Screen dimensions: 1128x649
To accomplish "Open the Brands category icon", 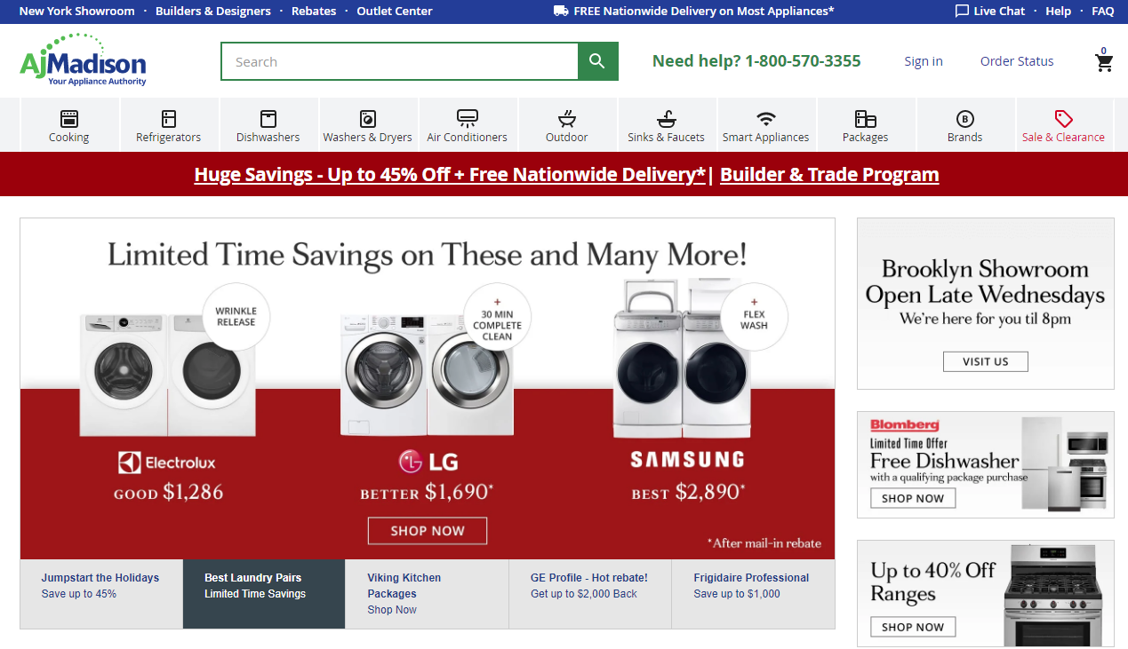I will pyautogui.click(x=965, y=119).
